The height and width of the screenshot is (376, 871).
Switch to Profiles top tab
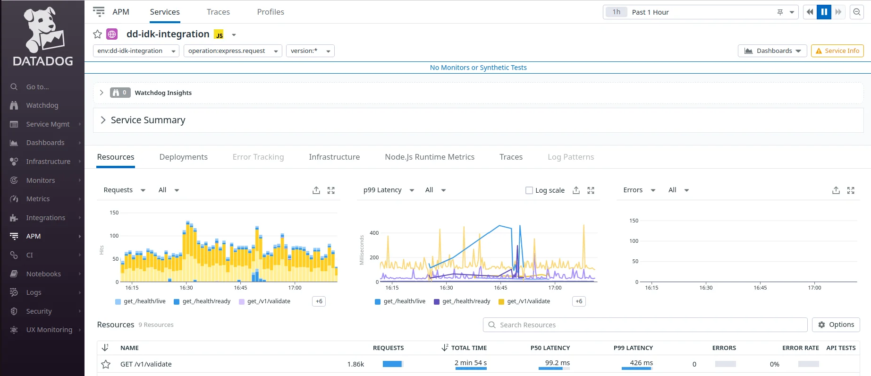click(x=271, y=12)
